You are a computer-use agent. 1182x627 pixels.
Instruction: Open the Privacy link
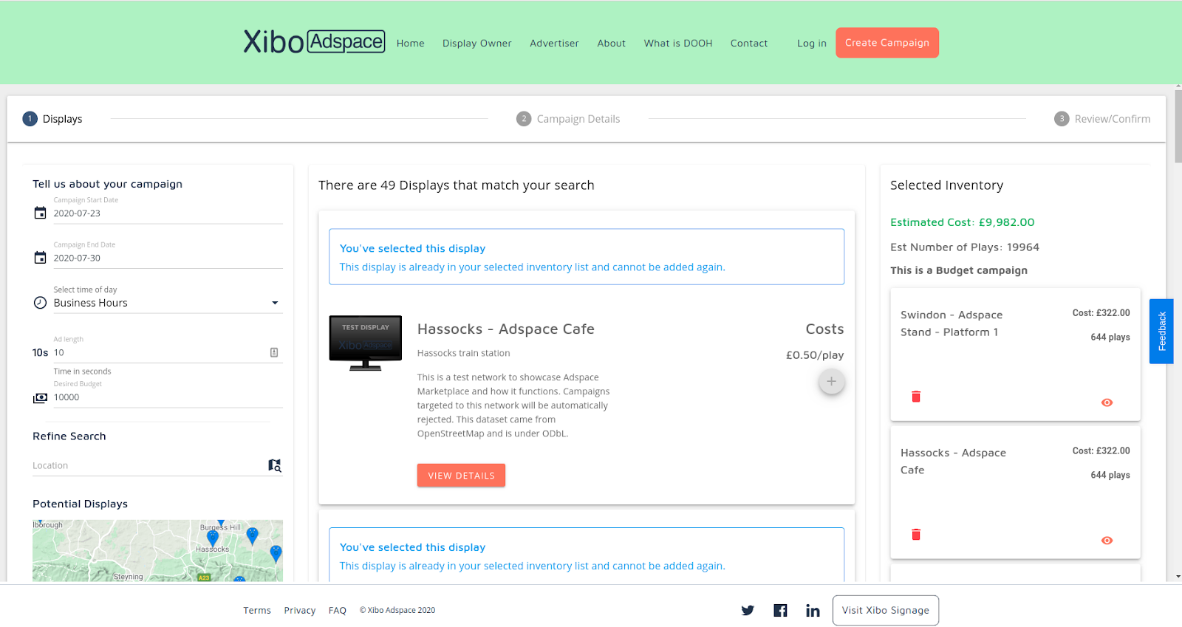pyautogui.click(x=300, y=610)
